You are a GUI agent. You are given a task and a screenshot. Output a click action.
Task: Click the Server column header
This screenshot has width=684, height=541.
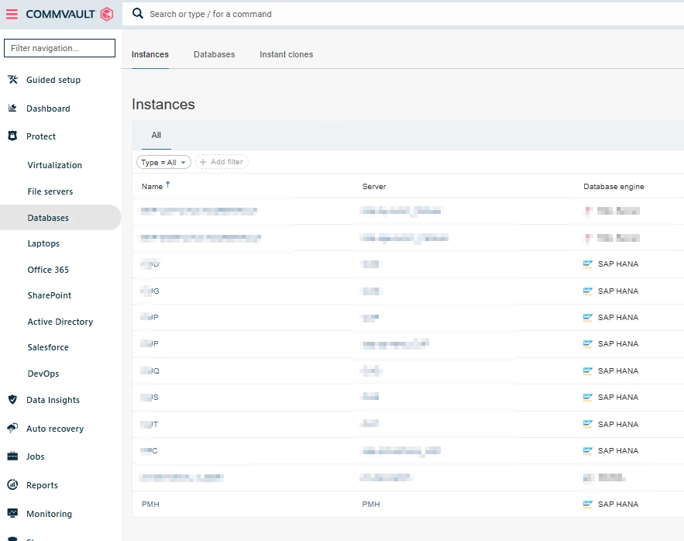coord(374,187)
